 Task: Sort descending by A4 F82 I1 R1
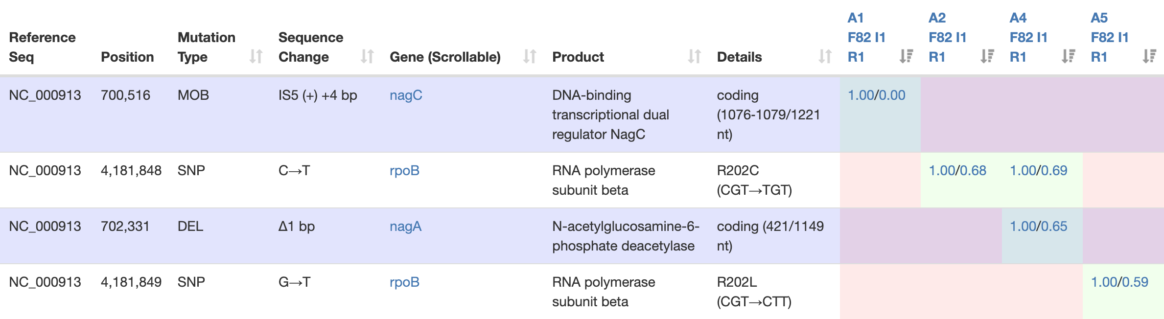(x=1068, y=57)
